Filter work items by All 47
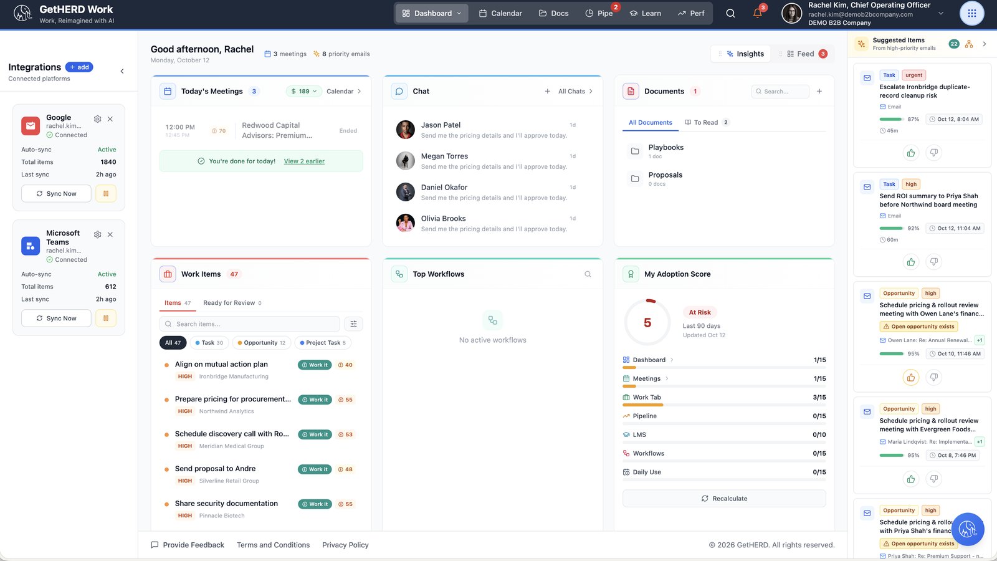 click(173, 343)
